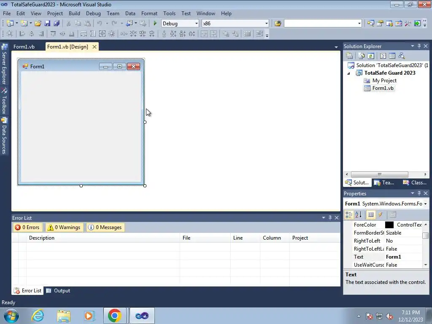Toggle the 0 Warnings filter
Viewport: 432px width, 324px height.
[x=64, y=227]
